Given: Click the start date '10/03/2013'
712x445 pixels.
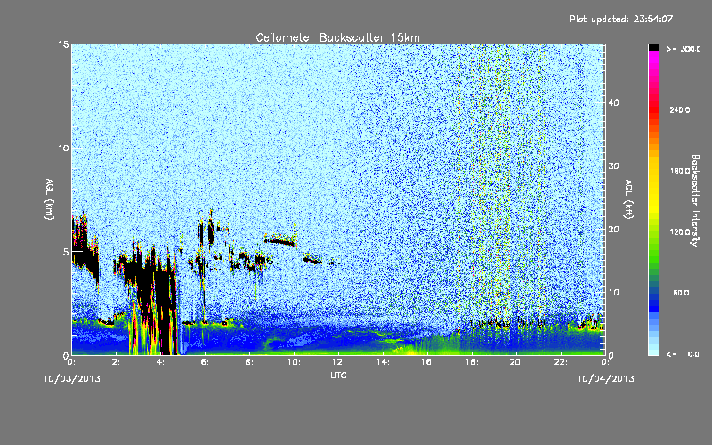Looking at the screenshot, I should (71, 379).
